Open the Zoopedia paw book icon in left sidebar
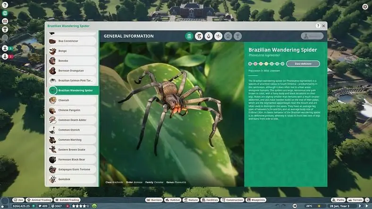372x209 pixels. click(5, 13)
